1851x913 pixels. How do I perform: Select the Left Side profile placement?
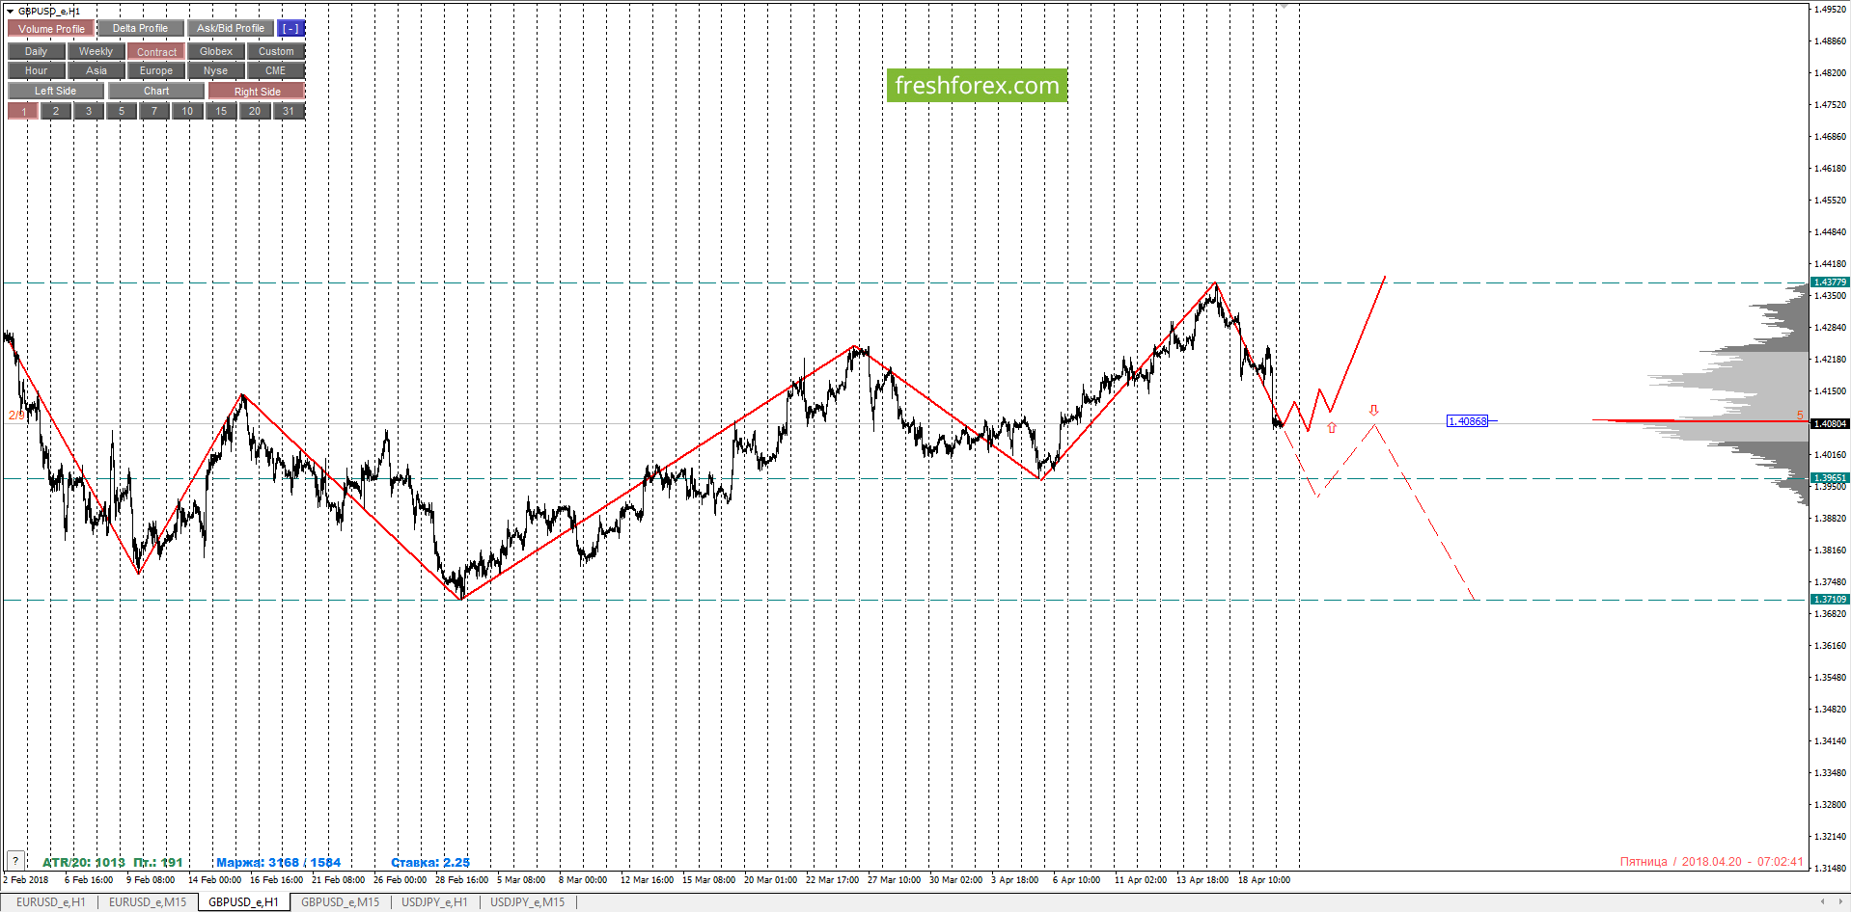click(x=55, y=92)
